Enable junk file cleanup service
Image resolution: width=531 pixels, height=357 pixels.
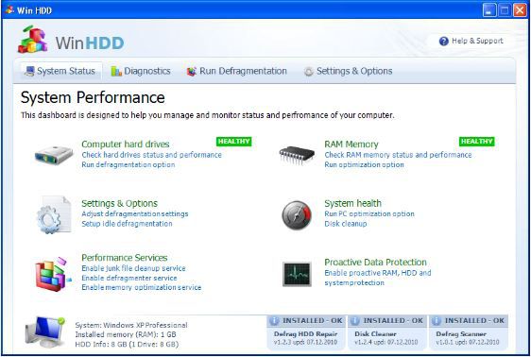[133, 268]
